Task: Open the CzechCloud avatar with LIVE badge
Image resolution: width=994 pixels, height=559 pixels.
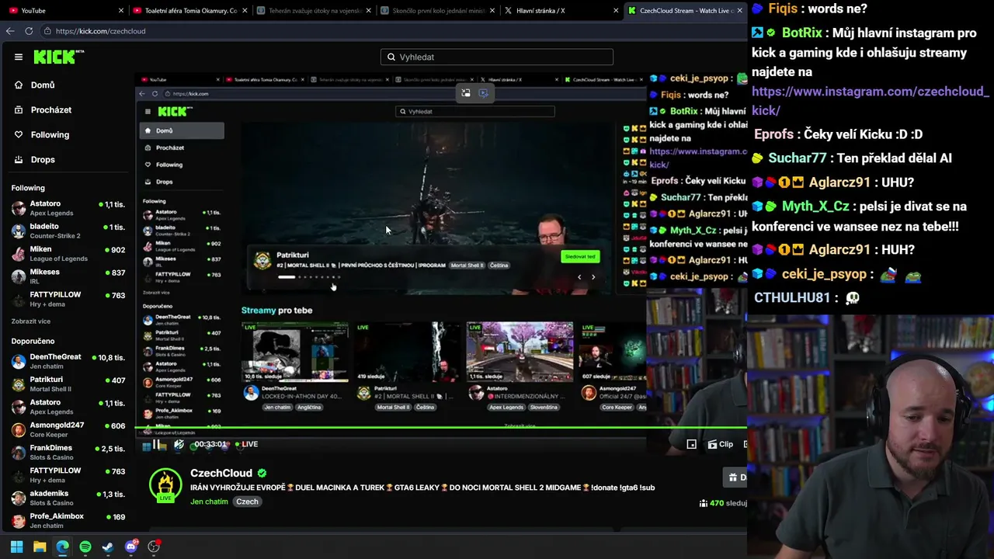Action: tap(165, 485)
